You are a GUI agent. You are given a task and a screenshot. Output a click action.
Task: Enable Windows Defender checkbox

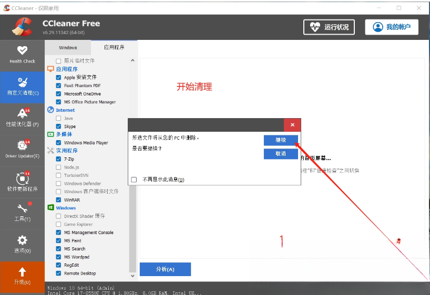[58, 184]
